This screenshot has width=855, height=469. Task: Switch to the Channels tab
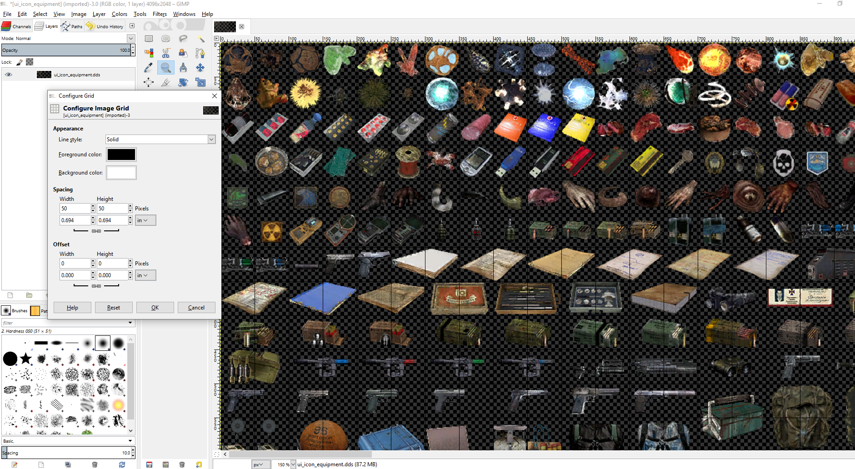pos(16,26)
